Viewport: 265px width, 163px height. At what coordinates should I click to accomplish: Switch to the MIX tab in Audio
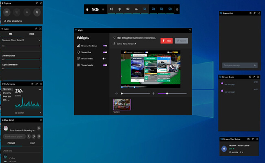(x=11, y=34)
